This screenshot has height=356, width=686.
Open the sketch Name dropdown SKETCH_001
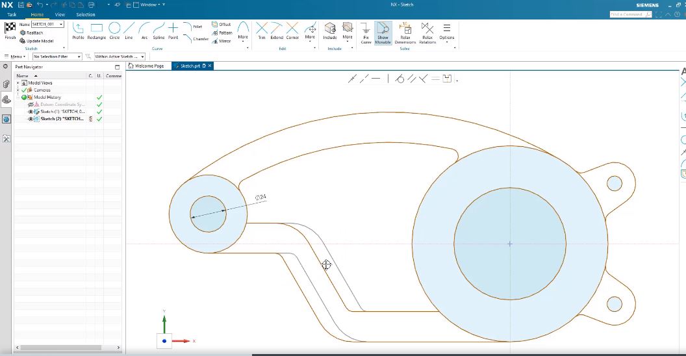tap(61, 24)
